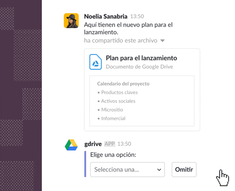
Task: Click the purple Slack sidebar
Action: [x=21, y=95]
